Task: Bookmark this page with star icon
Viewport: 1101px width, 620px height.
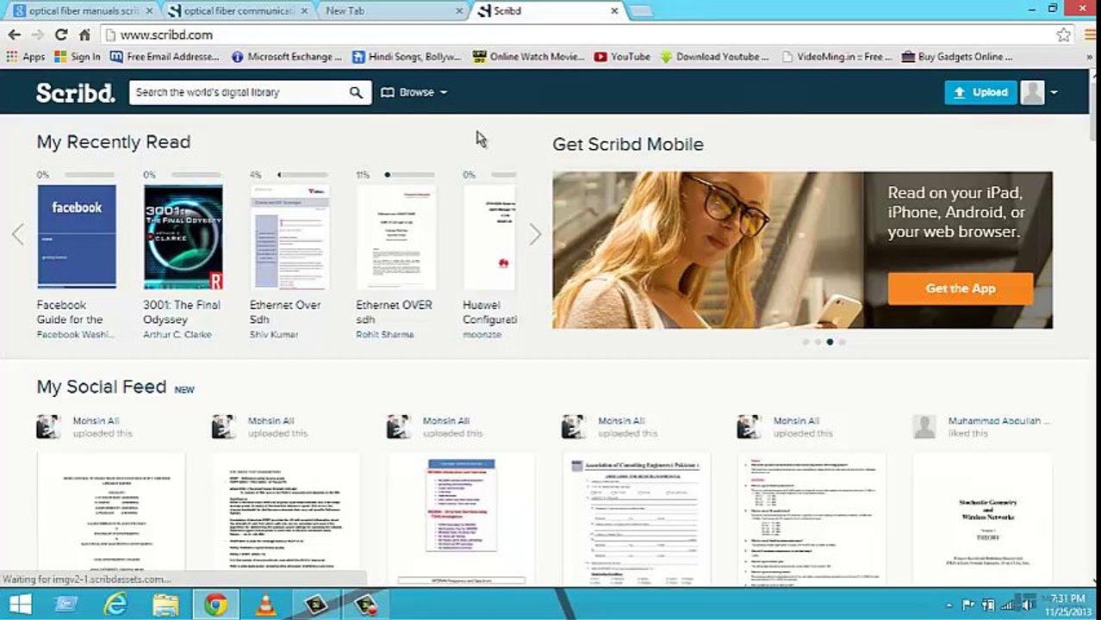Action: tap(1064, 34)
